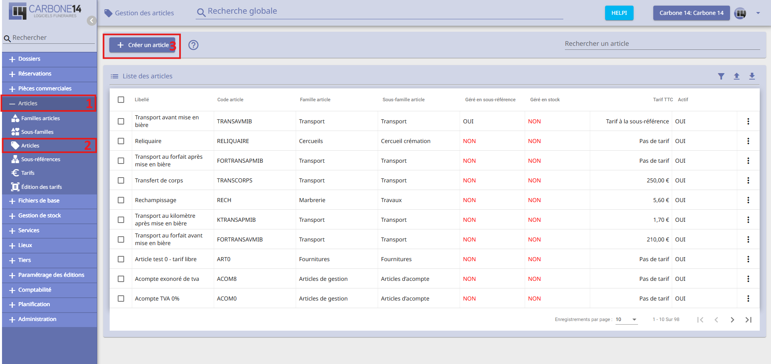771x364 pixels.
Task: Check the Acompte exonoré de tva row checkbox
Action: click(x=121, y=279)
